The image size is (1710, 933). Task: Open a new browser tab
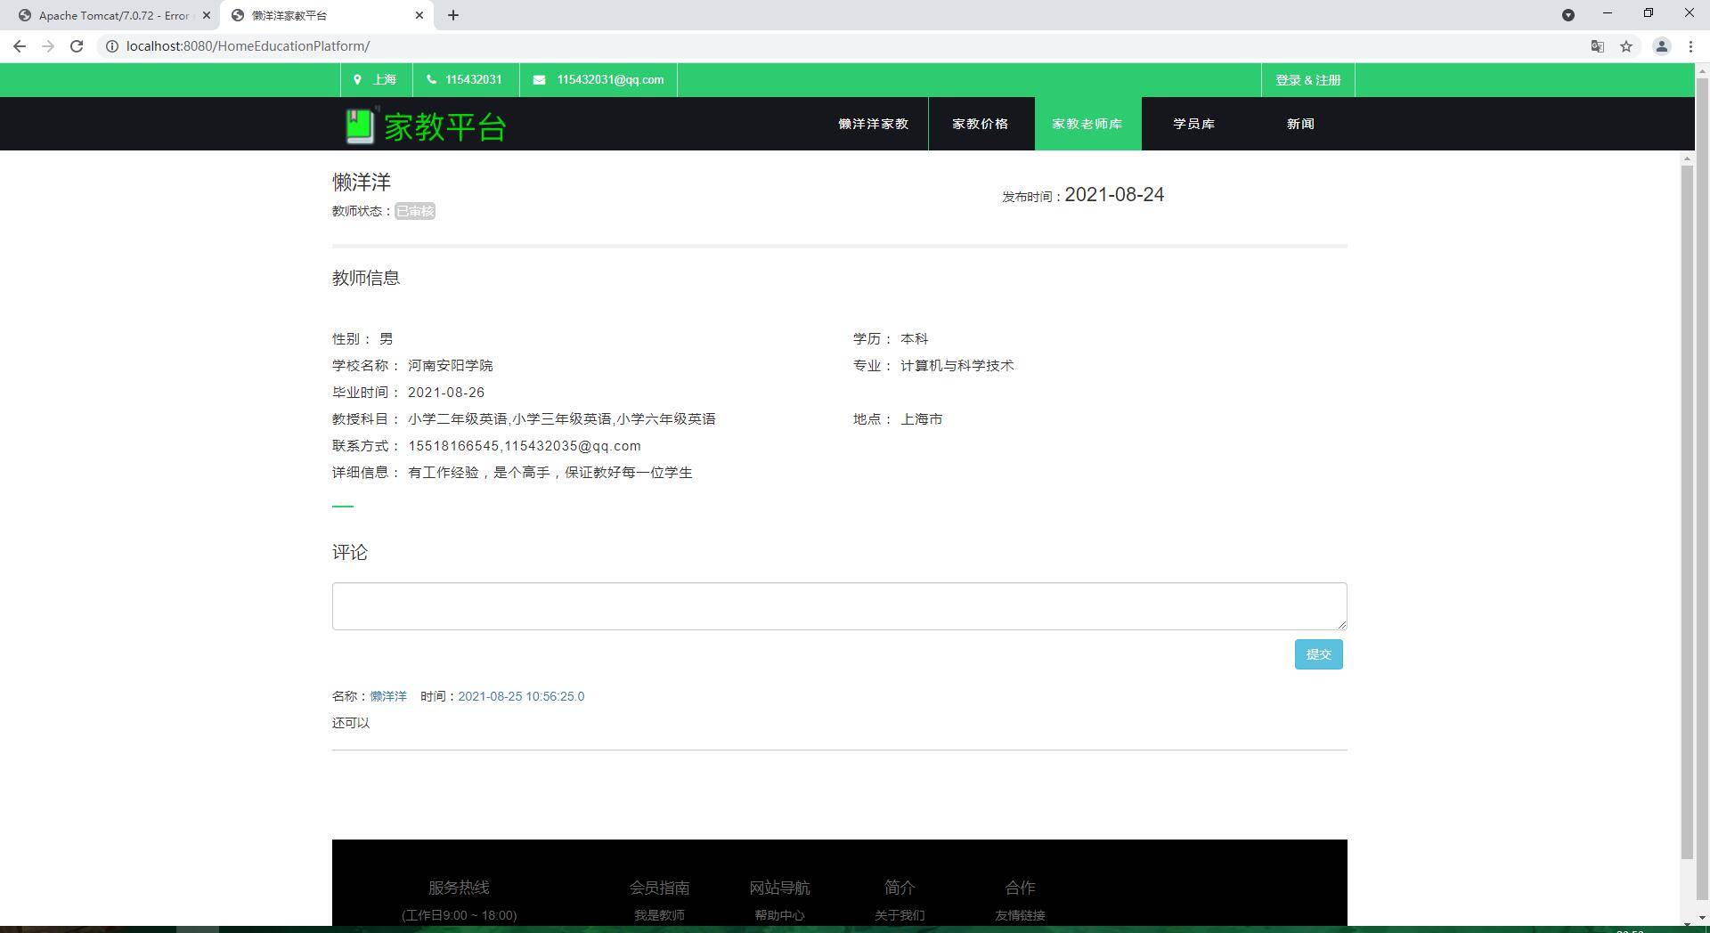[x=453, y=15]
